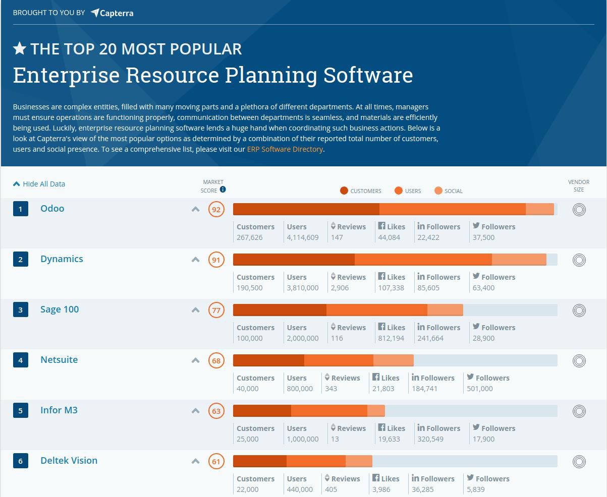
Task: Click the star icon beside Top 20 heading
Action: click(x=20, y=48)
